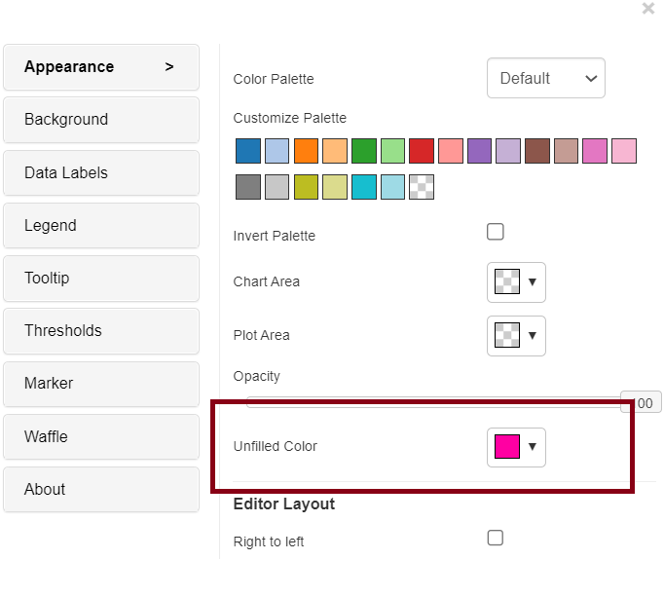Select the cyan palette color swatch

tap(364, 187)
